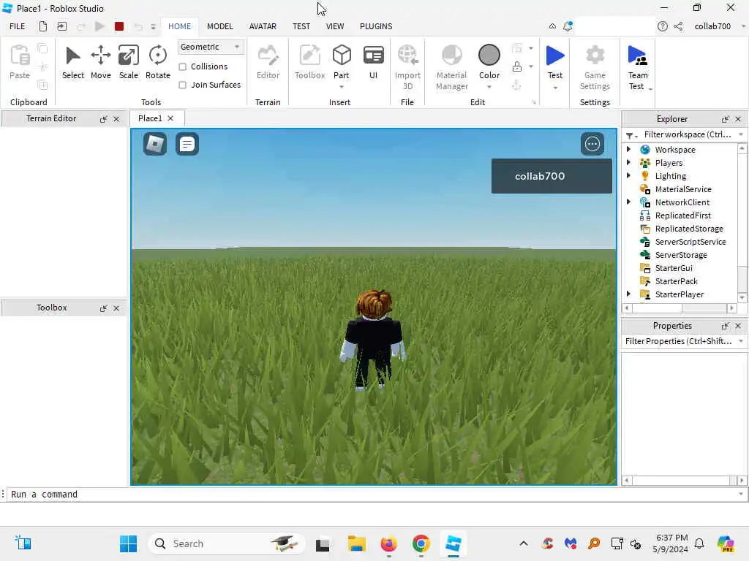Expand the Part dropdown arrow
The height and width of the screenshot is (561, 749).
click(342, 87)
